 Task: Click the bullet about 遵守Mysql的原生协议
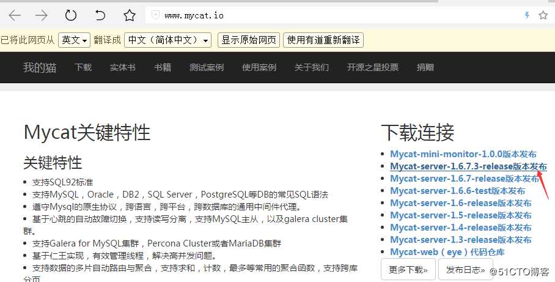point(167,207)
